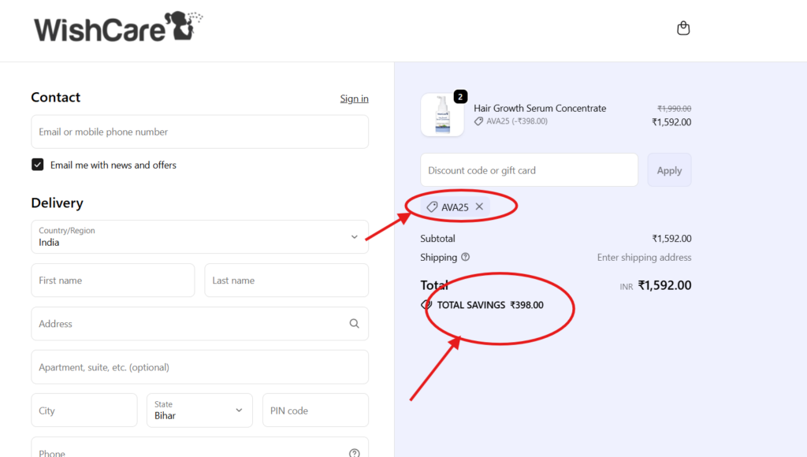
Task: Click the Subtotal amount ₹1,592.00
Action: (x=671, y=238)
